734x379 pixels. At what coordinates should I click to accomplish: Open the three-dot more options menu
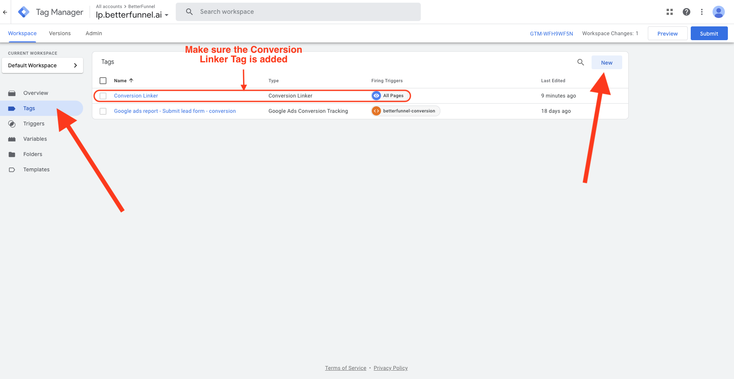[x=701, y=12]
